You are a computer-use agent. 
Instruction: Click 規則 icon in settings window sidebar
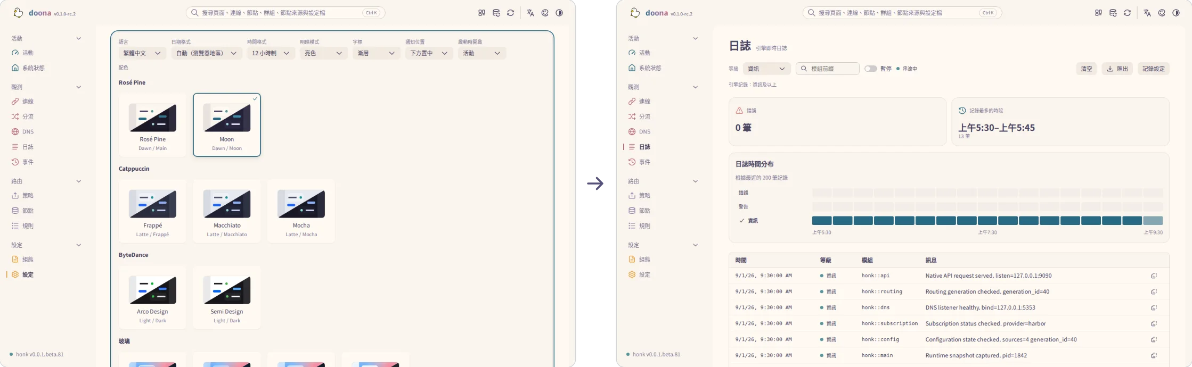[x=15, y=226]
